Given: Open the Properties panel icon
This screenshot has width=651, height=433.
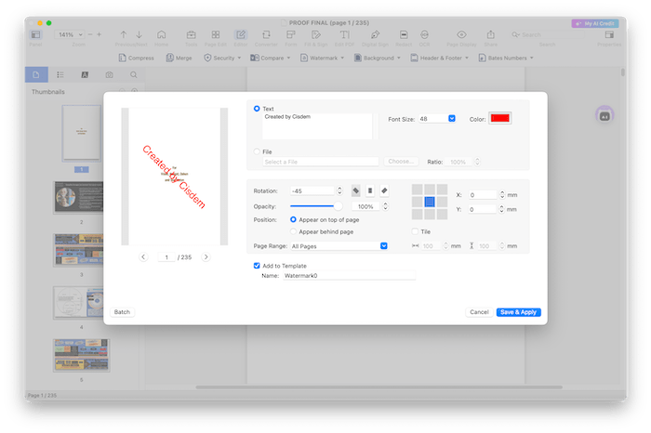Looking at the screenshot, I should pos(609,34).
